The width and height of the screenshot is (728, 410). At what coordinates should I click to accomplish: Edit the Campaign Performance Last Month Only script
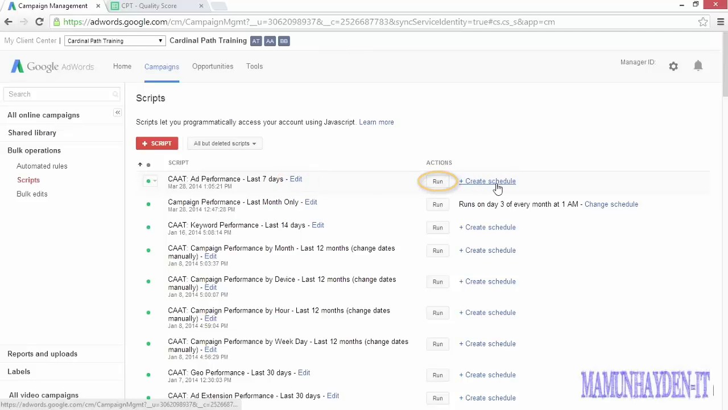311,202
